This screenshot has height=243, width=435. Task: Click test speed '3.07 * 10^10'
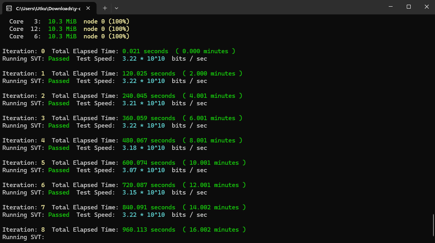(x=144, y=170)
